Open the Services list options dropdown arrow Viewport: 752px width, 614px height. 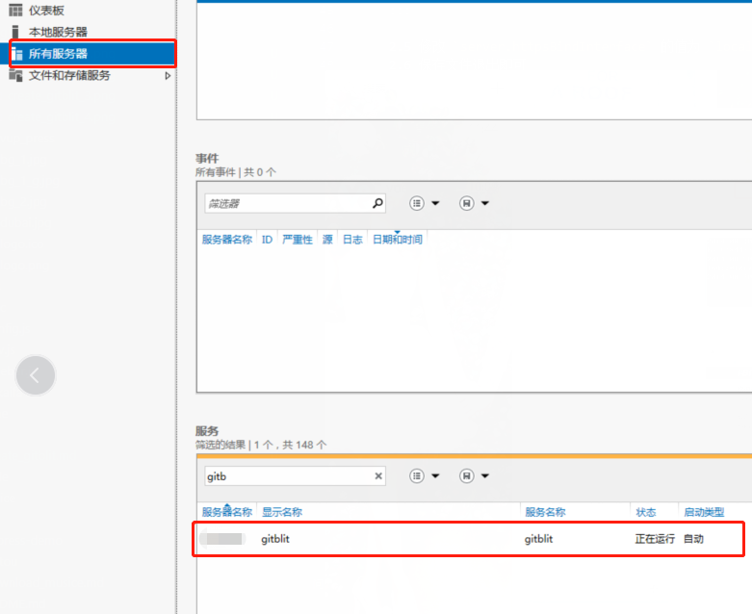435,475
